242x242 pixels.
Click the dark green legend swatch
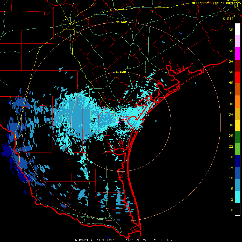point(237,137)
